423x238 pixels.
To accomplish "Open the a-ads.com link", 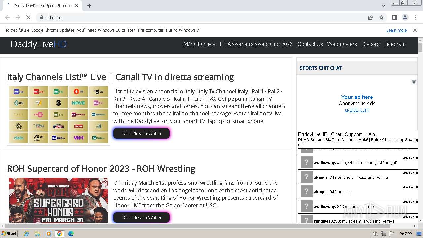I will pos(357,110).
